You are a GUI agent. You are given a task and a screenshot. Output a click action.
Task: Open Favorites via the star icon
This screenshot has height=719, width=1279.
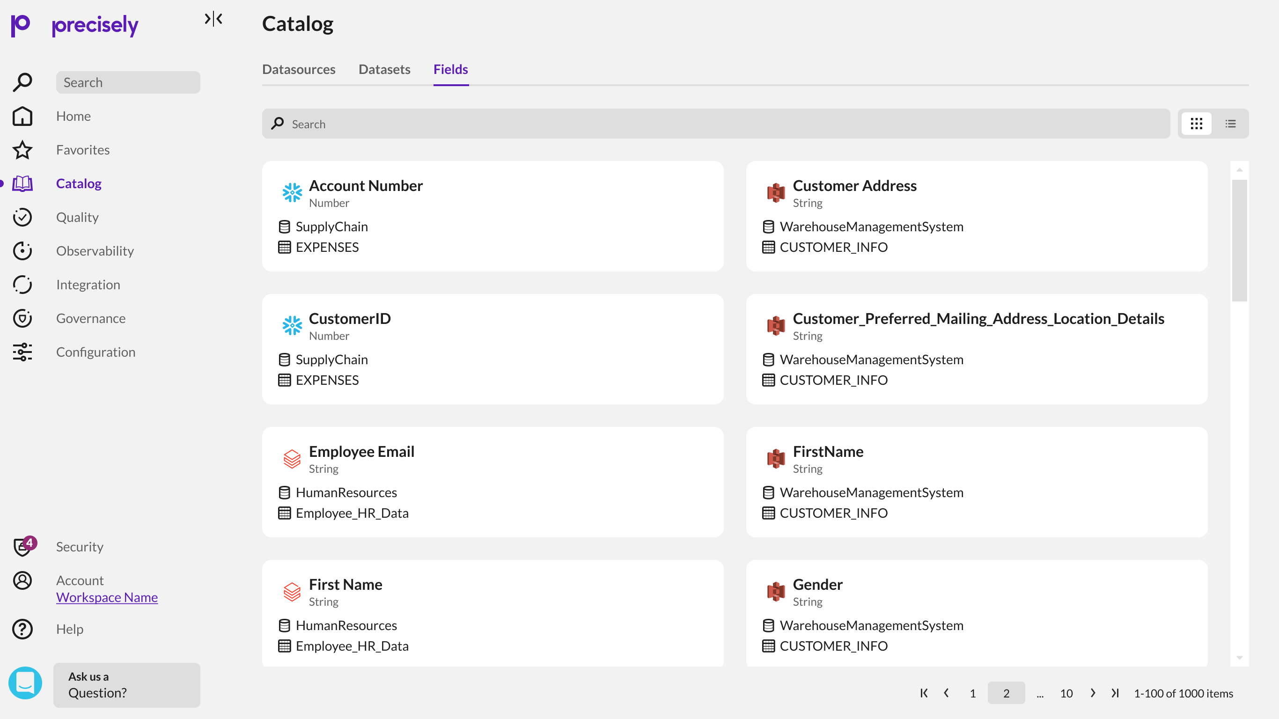click(x=22, y=150)
